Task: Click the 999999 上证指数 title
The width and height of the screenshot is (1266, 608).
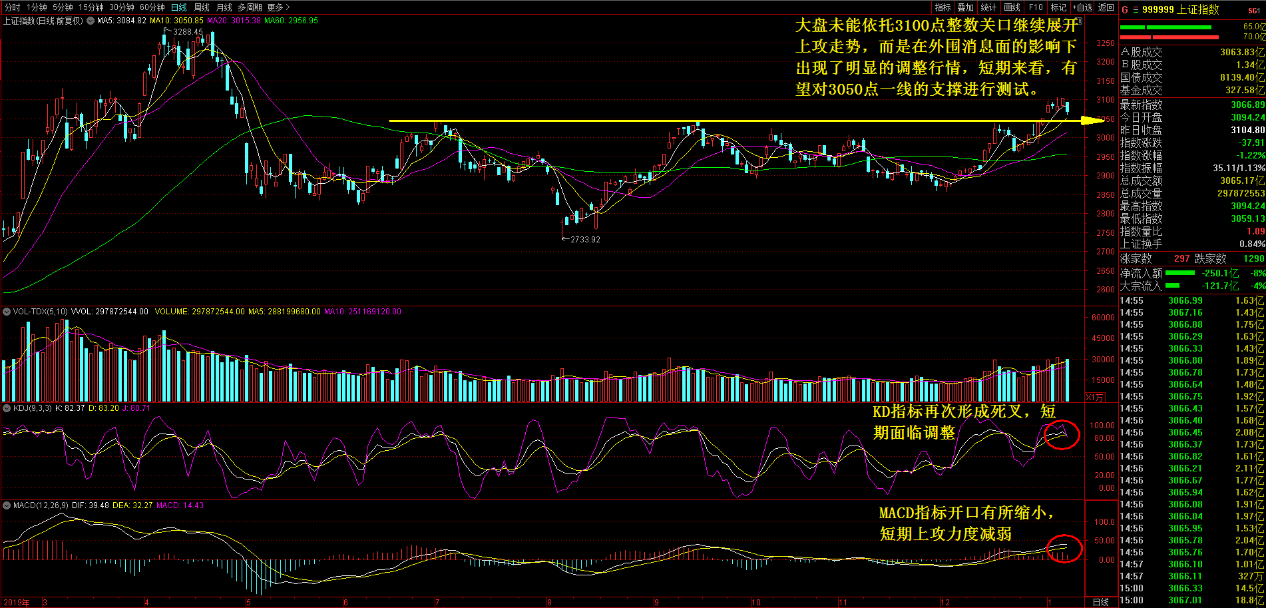Action: tap(1180, 10)
